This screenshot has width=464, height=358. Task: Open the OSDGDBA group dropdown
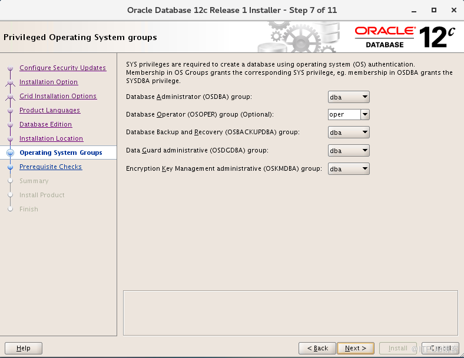(x=349, y=151)
